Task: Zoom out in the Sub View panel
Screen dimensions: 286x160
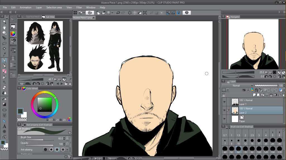Action: click(55, 79)
